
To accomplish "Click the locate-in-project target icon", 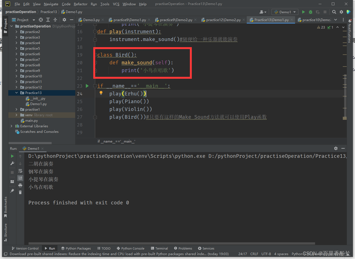I will [41, 20].
